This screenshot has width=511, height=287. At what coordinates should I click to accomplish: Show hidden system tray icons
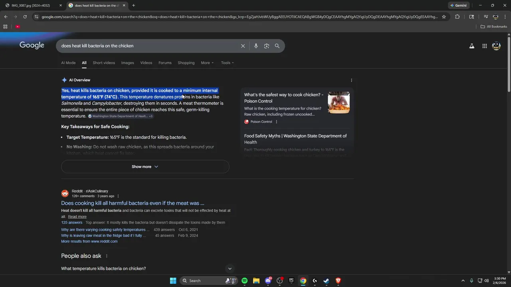point(463,281)
